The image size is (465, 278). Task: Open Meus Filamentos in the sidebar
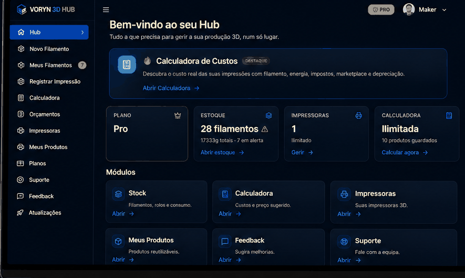pos(50,65)
